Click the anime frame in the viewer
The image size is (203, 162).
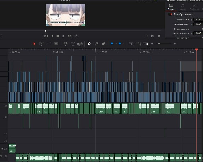coord(66,15)
